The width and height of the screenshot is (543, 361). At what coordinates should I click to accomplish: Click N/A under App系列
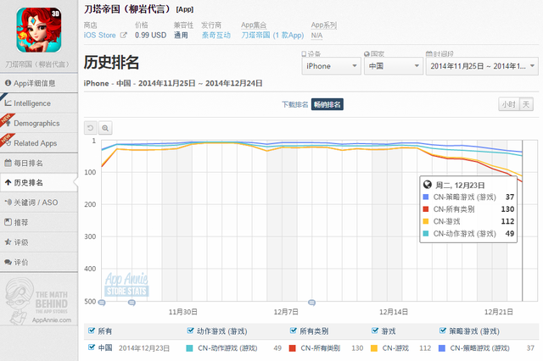pos(316,36)
